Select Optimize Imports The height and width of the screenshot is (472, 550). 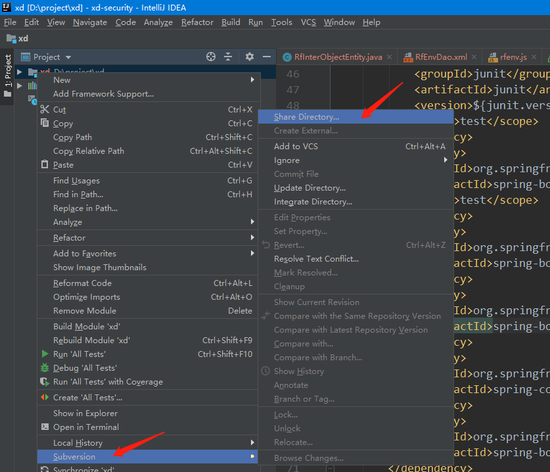click(x=147, y=297)
